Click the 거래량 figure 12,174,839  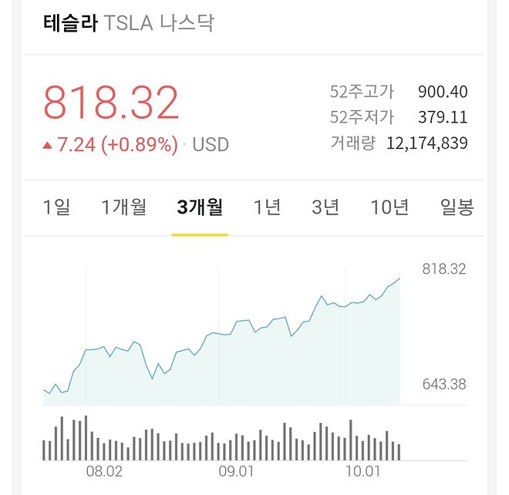click(426, 143)
